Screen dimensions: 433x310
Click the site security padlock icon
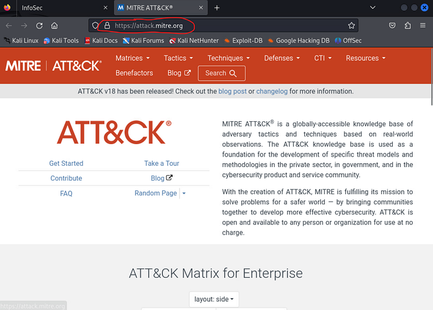tap(107, 25)
